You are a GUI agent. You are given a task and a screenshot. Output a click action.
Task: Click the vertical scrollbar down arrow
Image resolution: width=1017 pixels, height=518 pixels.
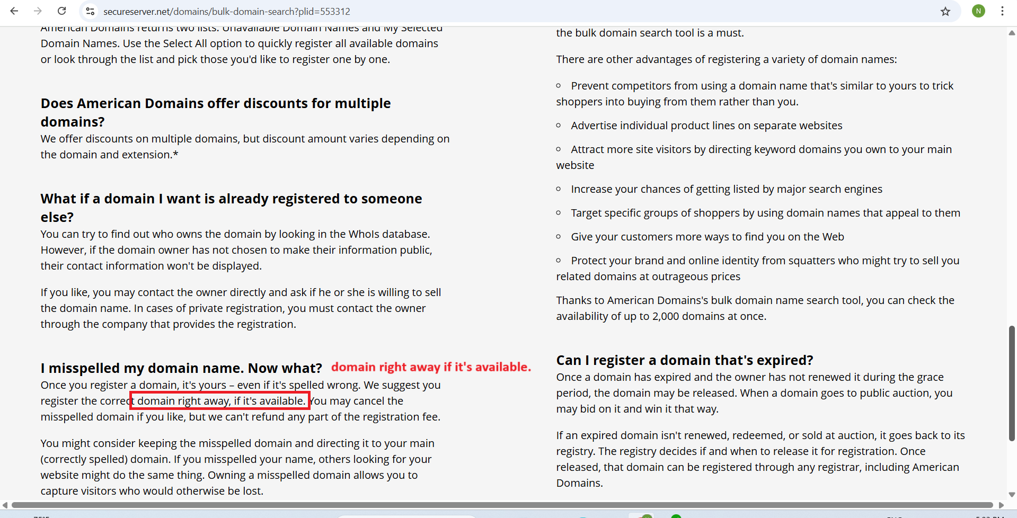coord(1011,495)
